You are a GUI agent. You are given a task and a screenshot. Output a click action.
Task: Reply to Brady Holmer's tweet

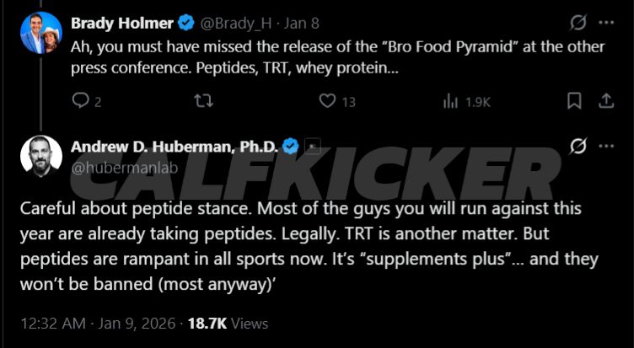(x=80, y=101)
